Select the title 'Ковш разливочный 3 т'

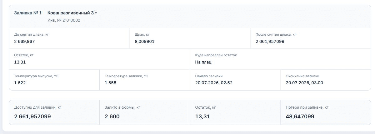pos(72,13)
